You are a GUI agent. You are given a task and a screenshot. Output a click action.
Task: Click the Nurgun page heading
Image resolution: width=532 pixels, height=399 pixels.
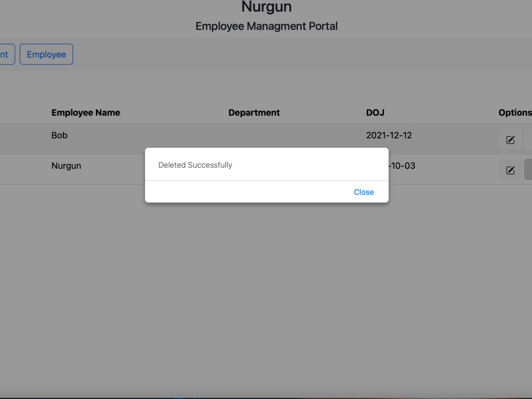tap(267, 7)
